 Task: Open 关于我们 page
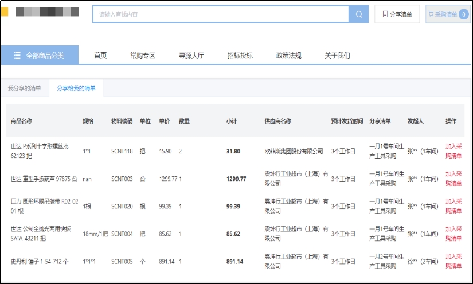pyautogui.click(x=337, y=56)
